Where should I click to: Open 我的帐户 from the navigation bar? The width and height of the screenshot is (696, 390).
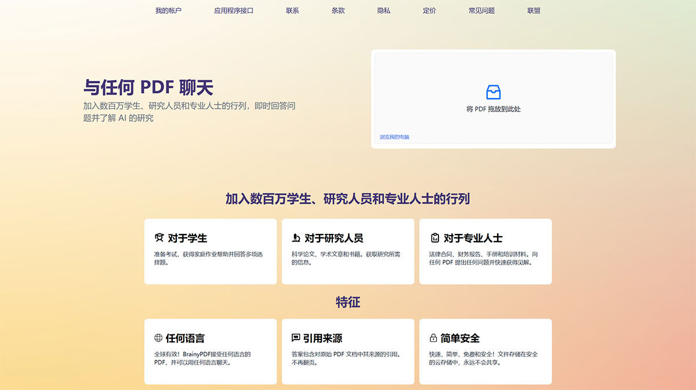169,10
